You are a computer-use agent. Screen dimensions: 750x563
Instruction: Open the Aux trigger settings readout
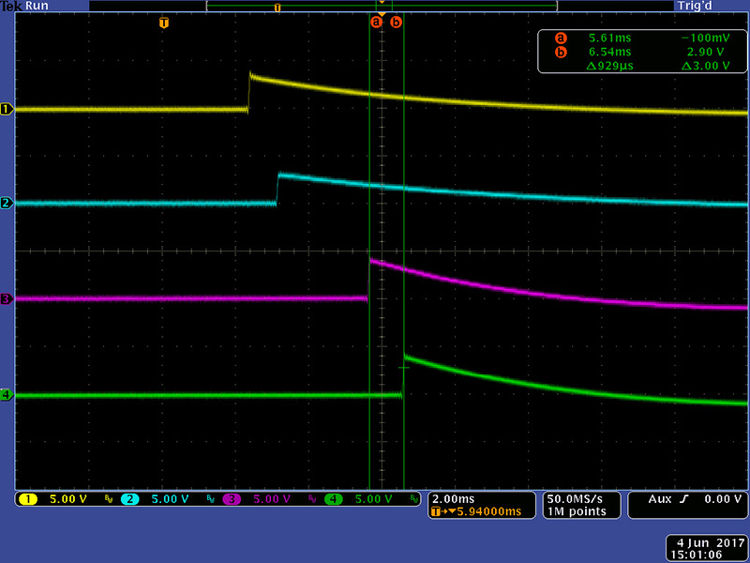coord(687,500)
